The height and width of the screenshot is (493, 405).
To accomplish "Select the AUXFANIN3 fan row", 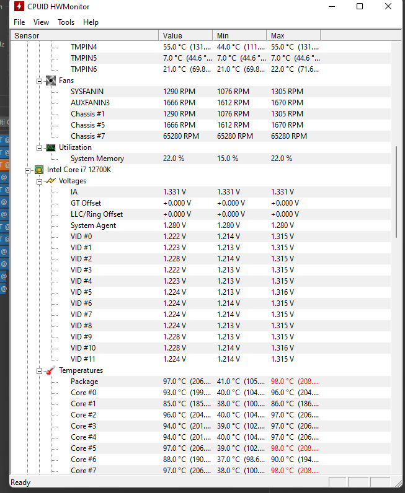I will (230, 103).
